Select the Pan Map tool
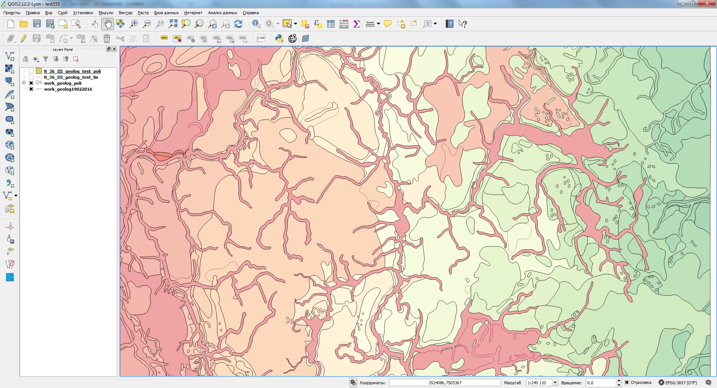The image size is (717, 388). (x=108, y=24)
